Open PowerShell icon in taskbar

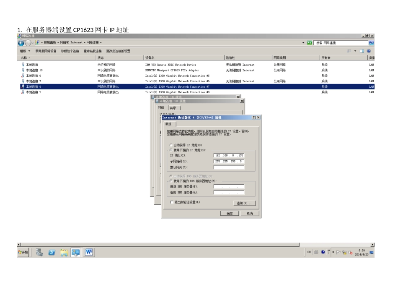[52, 252]
